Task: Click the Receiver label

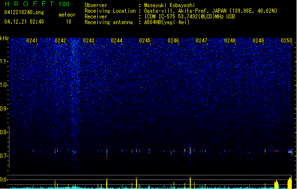Action: pyautogui.click(x=96, y=17)
